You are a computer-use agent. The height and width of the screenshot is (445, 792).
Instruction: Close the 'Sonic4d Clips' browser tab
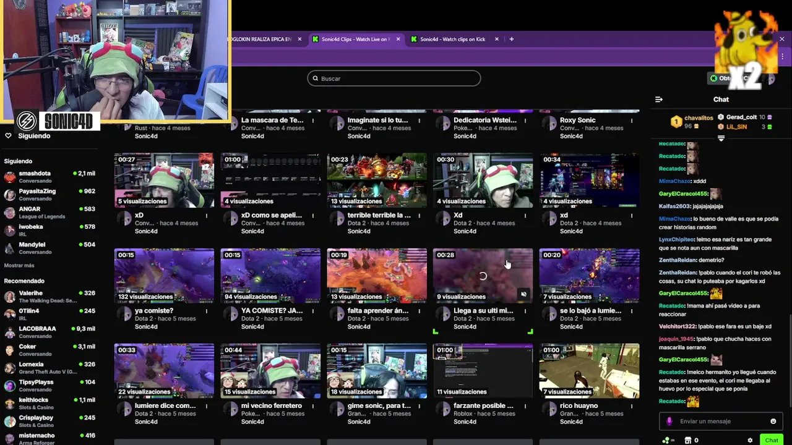(x=398, y=39)
